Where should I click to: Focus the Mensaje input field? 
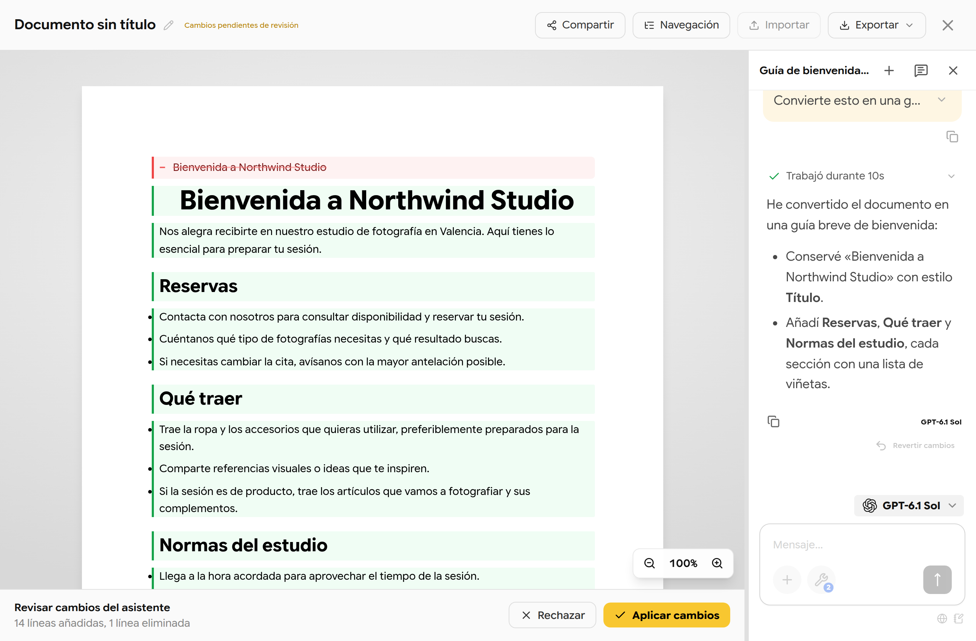861,545
